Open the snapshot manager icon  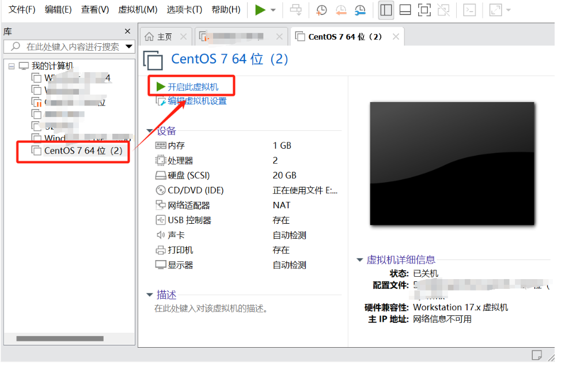[360, 10]
